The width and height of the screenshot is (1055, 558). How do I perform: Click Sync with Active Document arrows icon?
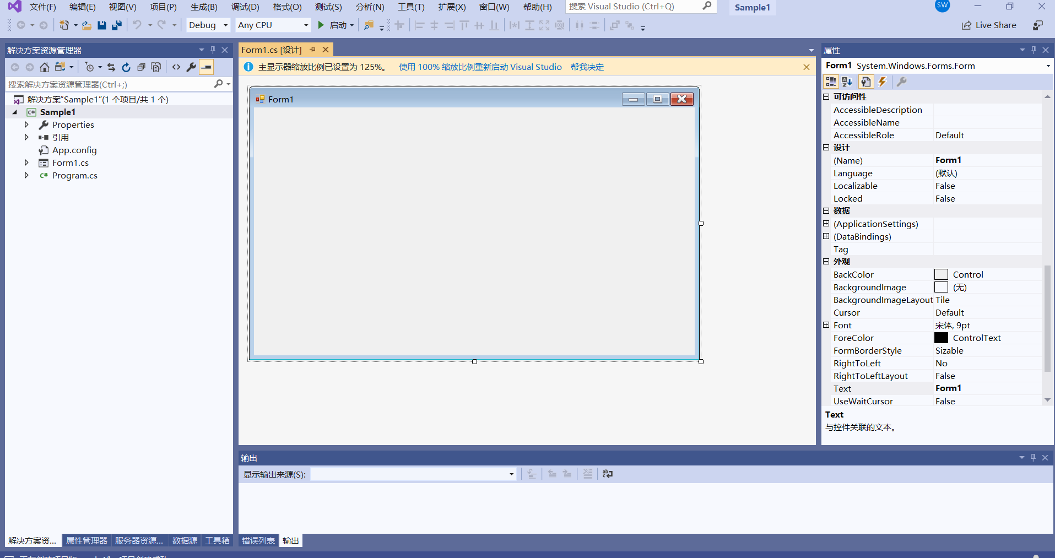pos(111,67)
